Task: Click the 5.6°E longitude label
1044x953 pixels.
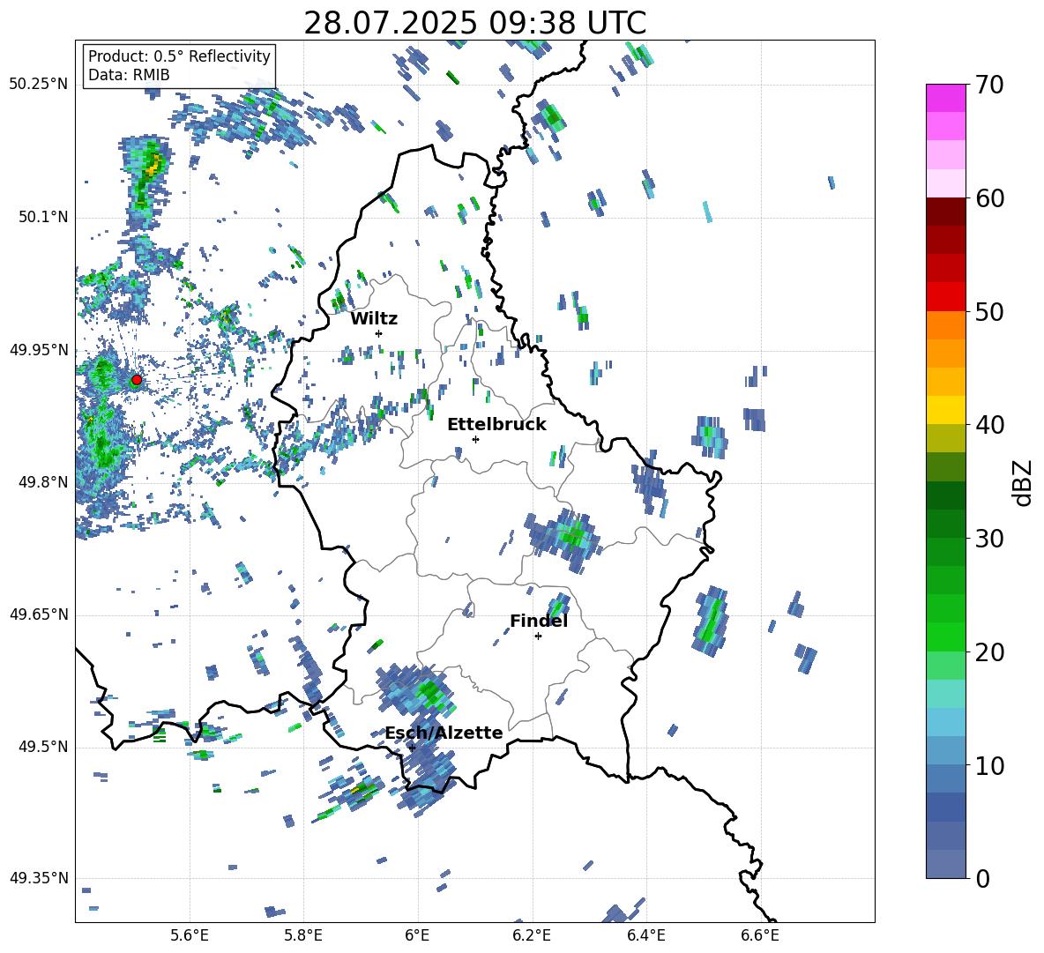Action: click(190, 935)
